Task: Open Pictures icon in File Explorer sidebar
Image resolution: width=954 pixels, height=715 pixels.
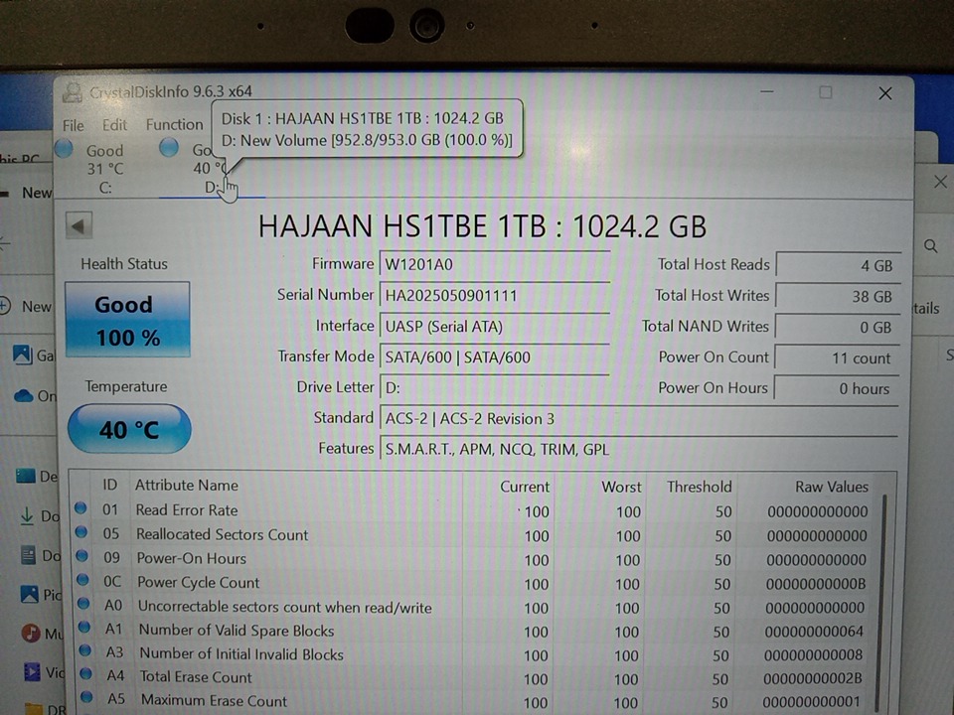Action: coord(29,594)
